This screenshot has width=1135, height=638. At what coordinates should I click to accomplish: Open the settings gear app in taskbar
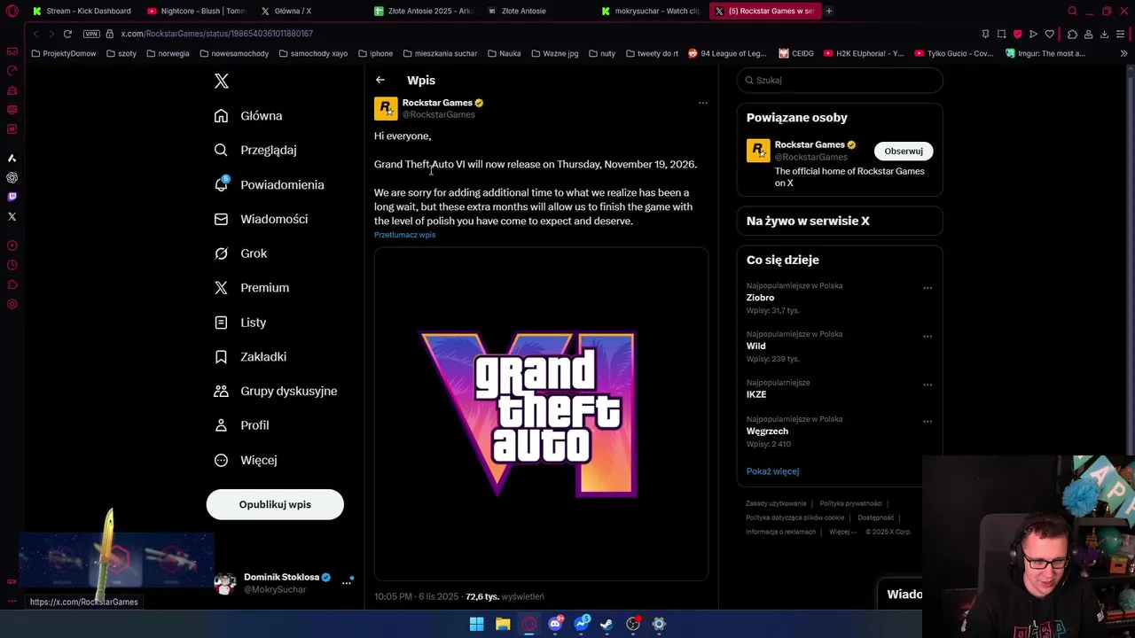click(x=659, y=624)
